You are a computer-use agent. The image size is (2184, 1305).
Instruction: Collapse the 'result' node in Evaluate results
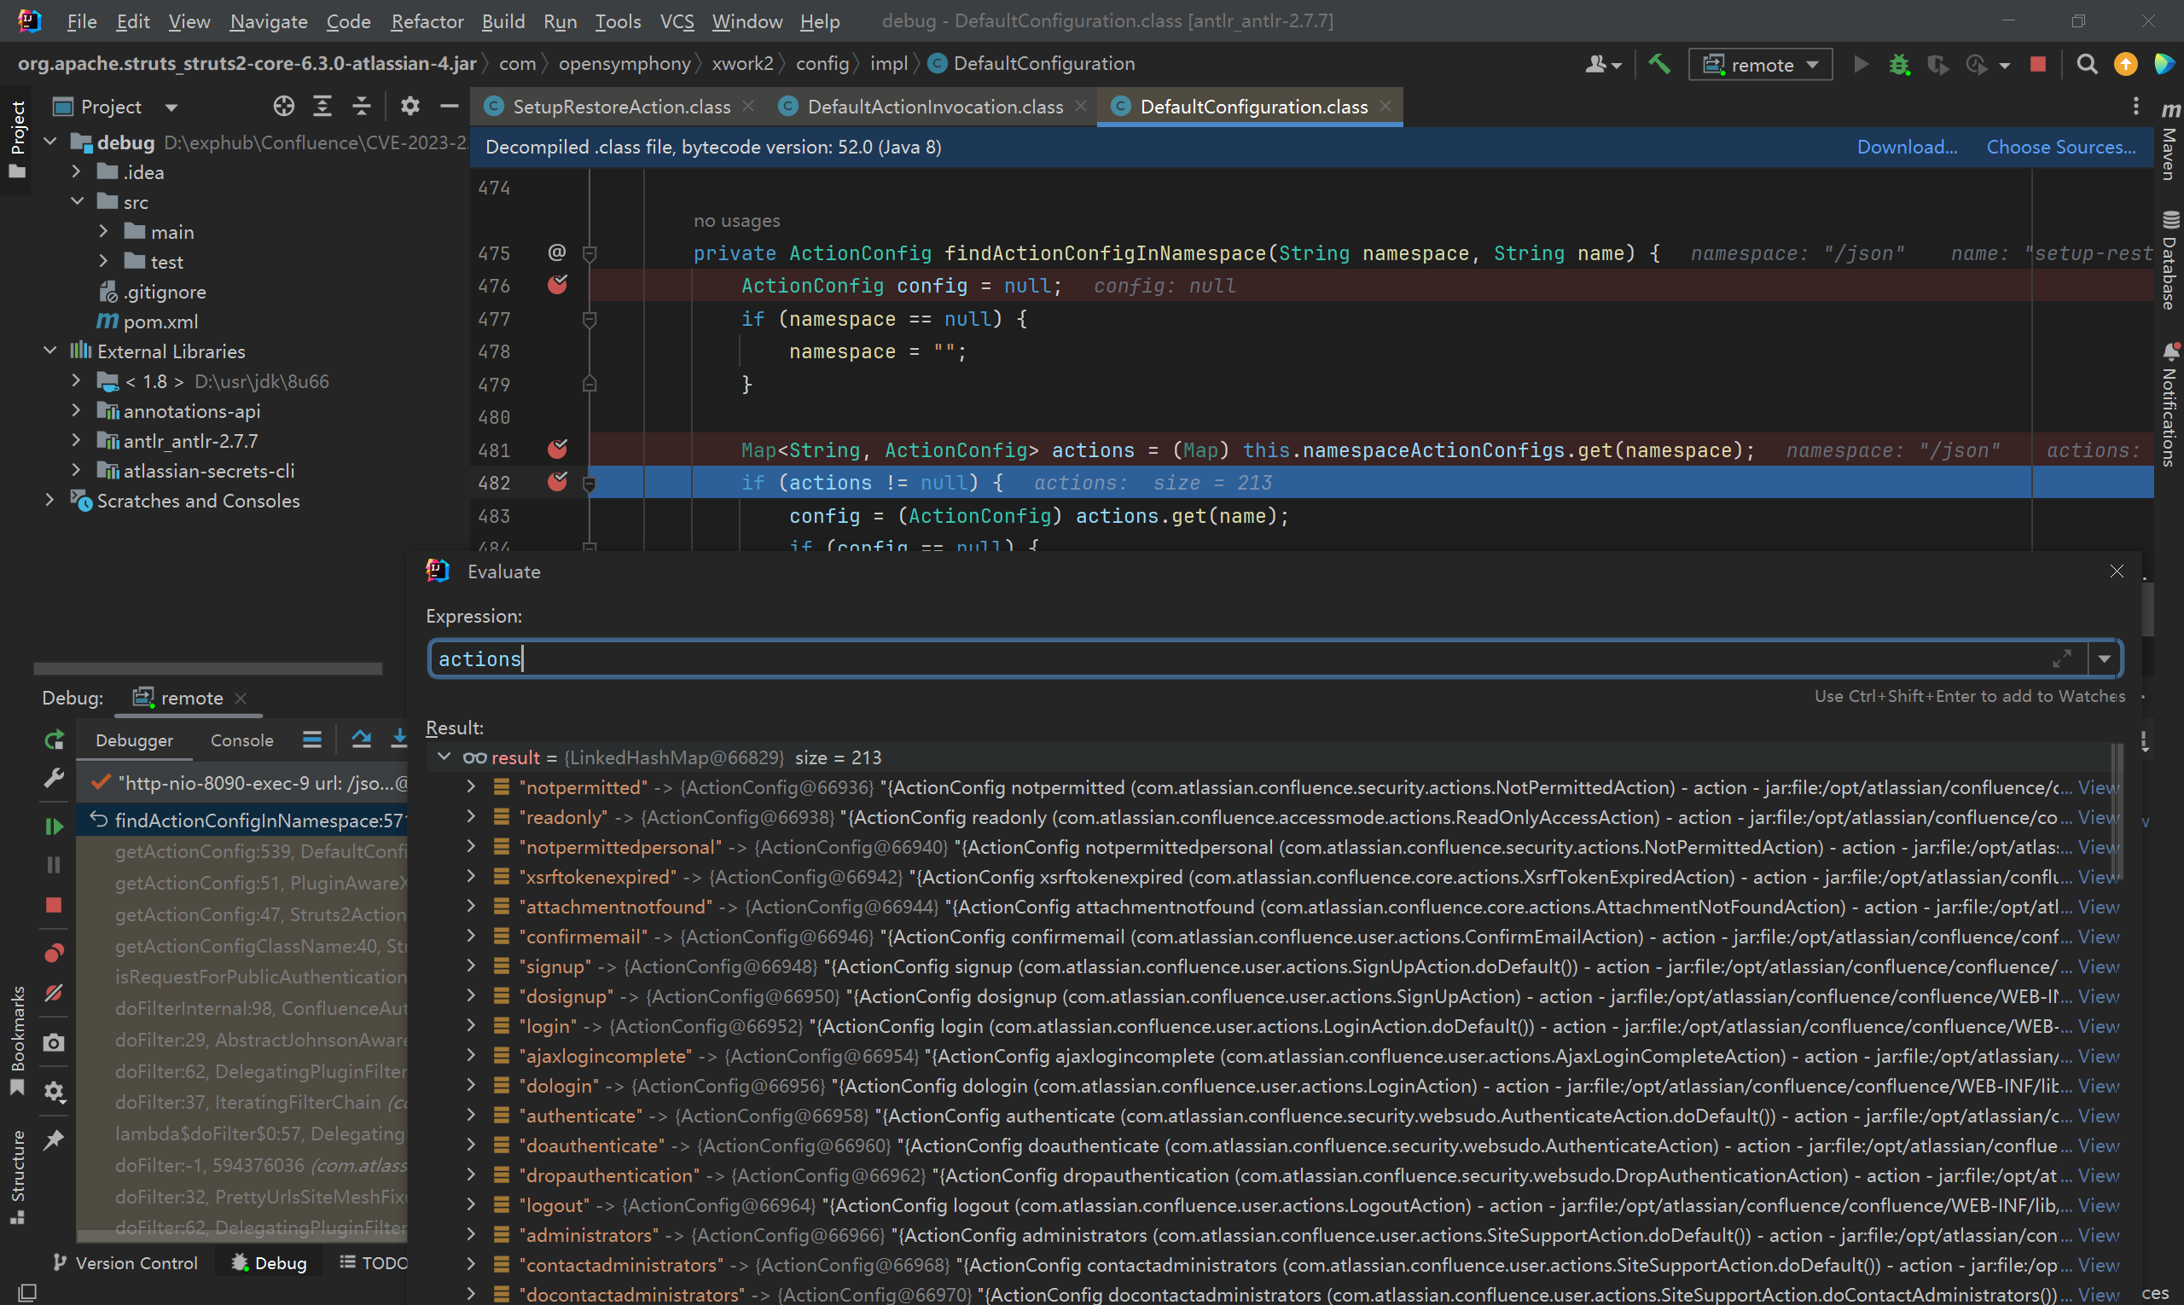coord(444,757)
